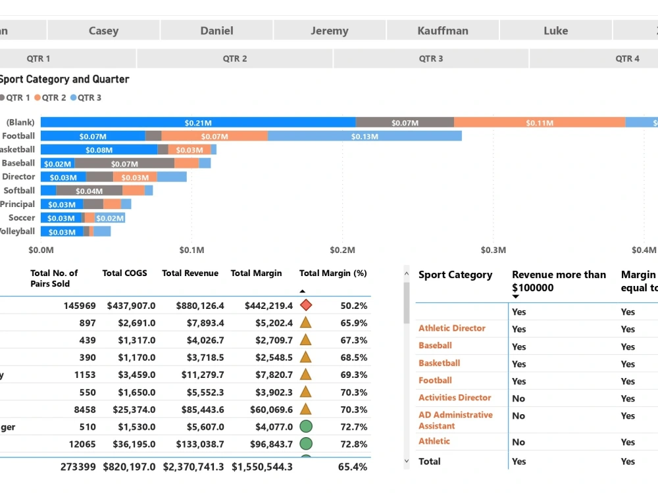
Task: Click the down chevron beside the Total row
Action: 406,462
